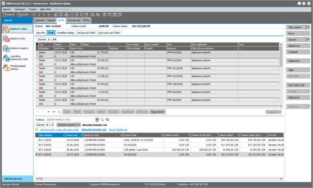
Task: Jump to last row in grid navigator
Action: click(x=54, y=112)
